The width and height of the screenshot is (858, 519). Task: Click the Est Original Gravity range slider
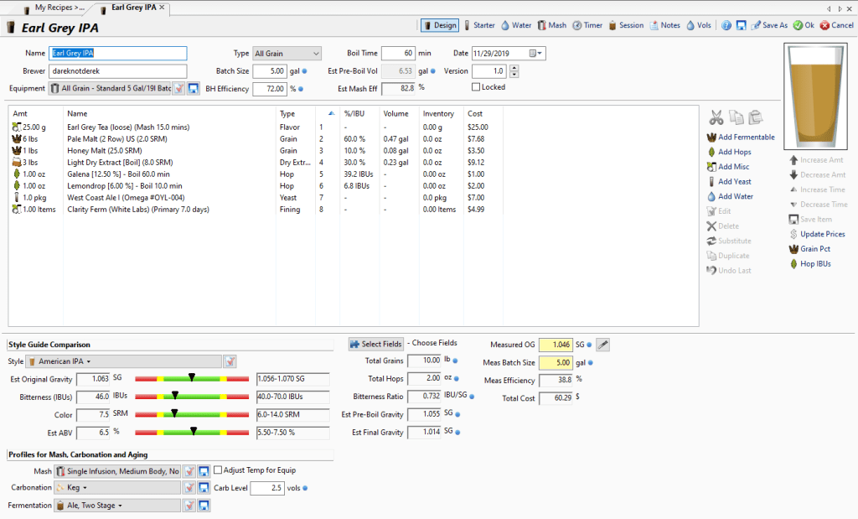pos(192,378)
